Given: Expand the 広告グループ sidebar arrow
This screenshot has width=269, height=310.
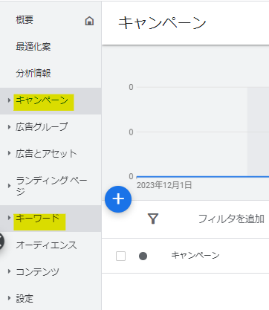Looking at the screenshot, I should click(x=9, y=127).
